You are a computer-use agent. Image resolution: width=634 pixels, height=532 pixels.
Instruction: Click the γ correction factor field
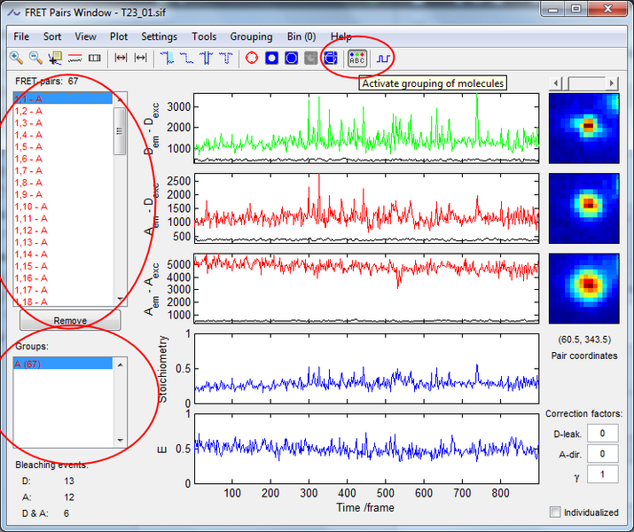click(x=603, y=475)
